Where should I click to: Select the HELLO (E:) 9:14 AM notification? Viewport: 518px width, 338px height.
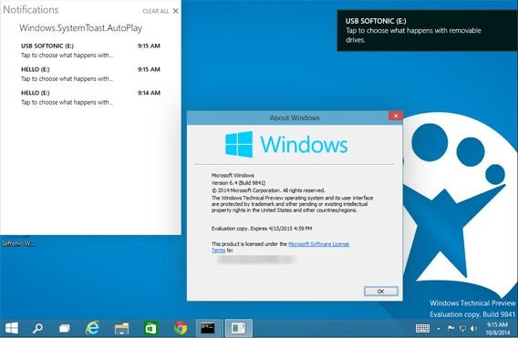(x=90, y=97)
